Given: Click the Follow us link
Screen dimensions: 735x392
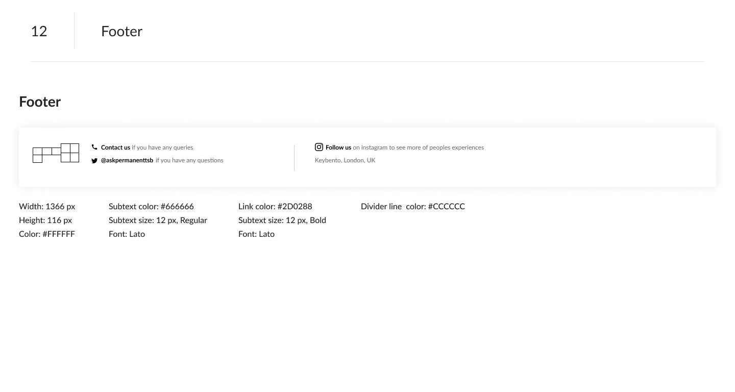Looking at the screenshot, I should pos(338,148).
